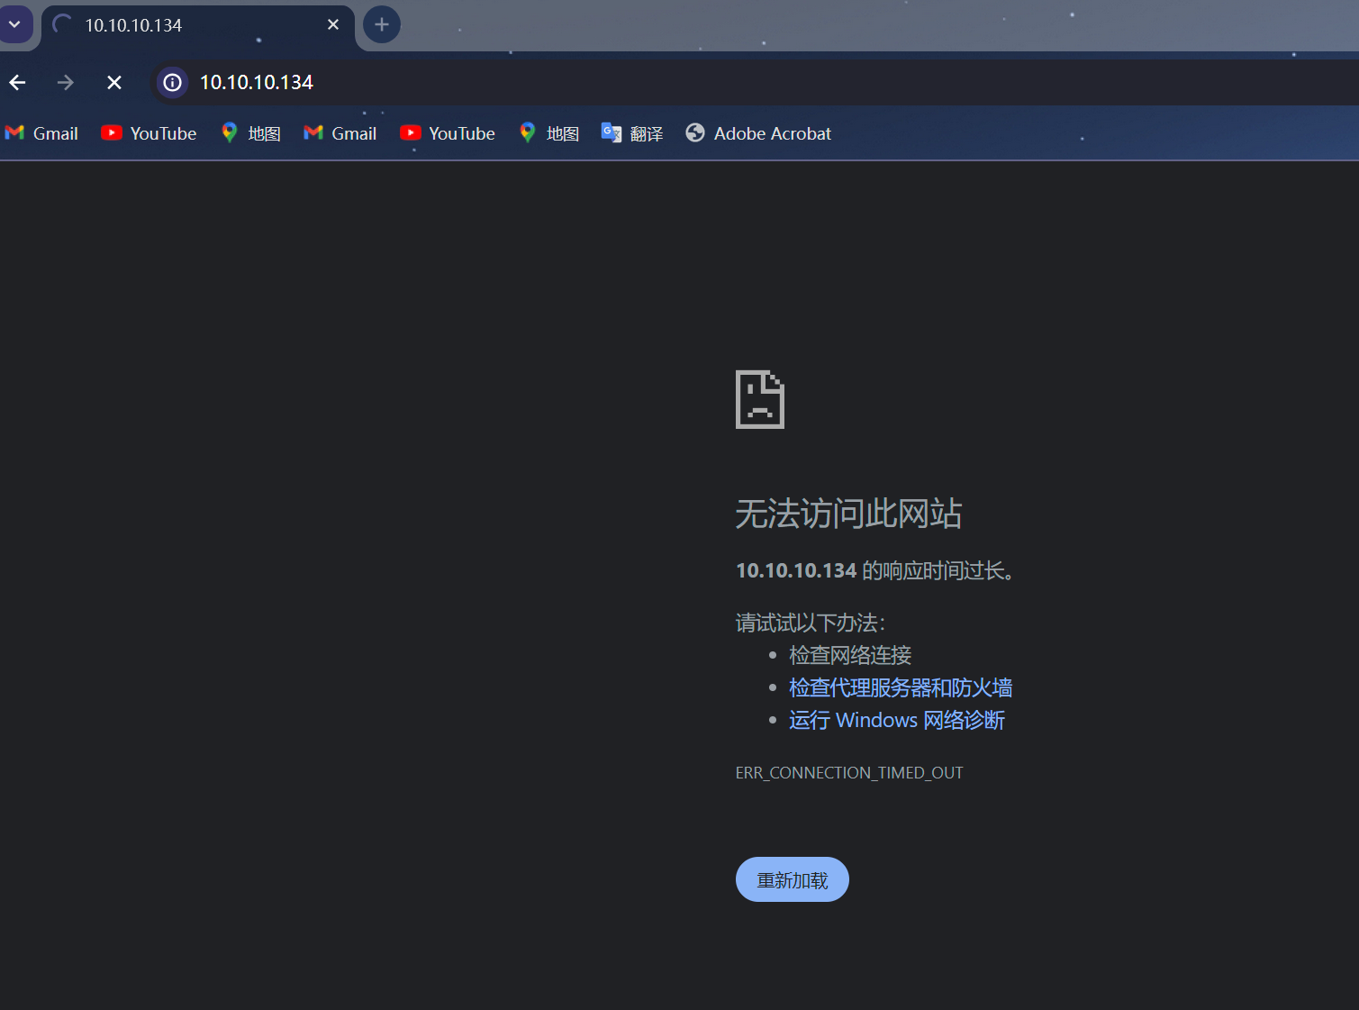1359x1010 pixels.
Task: Open the first 地图 maps bookmark
Action: tap(251, 133)
